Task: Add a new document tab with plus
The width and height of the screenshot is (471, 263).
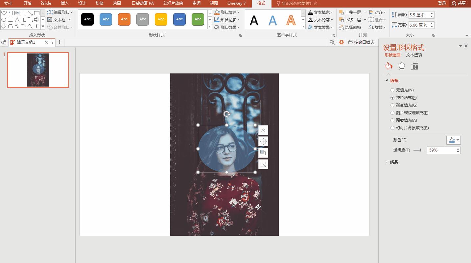Action: (59, 42)
